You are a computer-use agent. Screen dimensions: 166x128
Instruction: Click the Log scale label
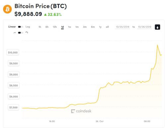28,27
